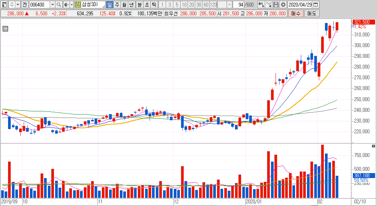Switch chart to monthly (월) period
Screen dimensions: 377x206
tap(124, 5)
